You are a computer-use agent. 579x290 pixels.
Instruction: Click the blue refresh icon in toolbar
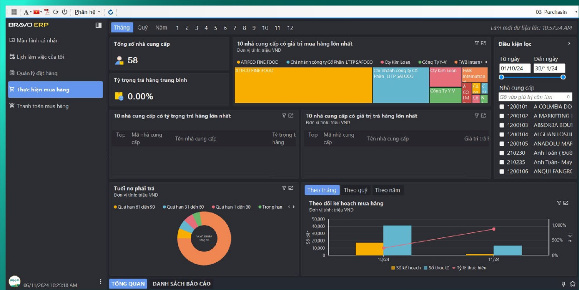click(x=110, y=12)
